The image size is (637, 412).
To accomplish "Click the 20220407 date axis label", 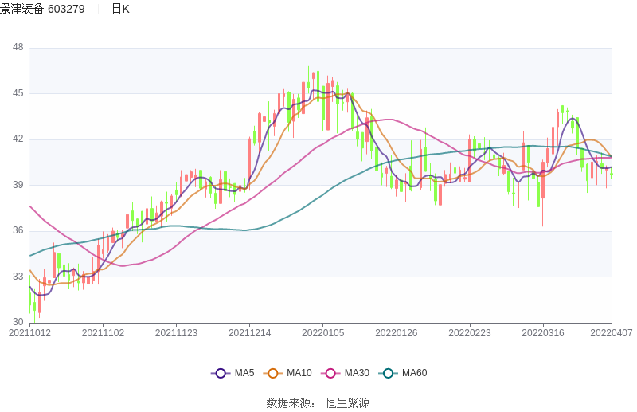I will [612, 333].
